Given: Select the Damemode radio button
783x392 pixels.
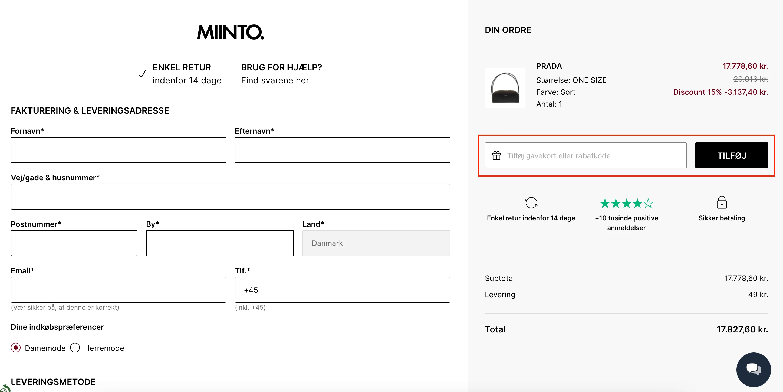Looking at the screenshot, I should 16,347.
